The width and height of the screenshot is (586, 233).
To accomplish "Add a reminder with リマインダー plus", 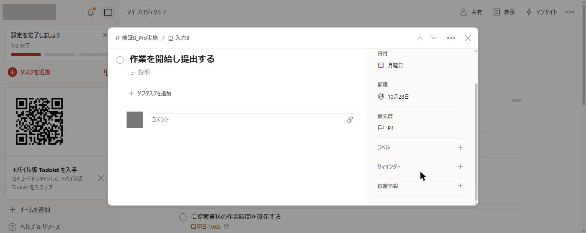I will pyautogui.click(x=460, y=166).
